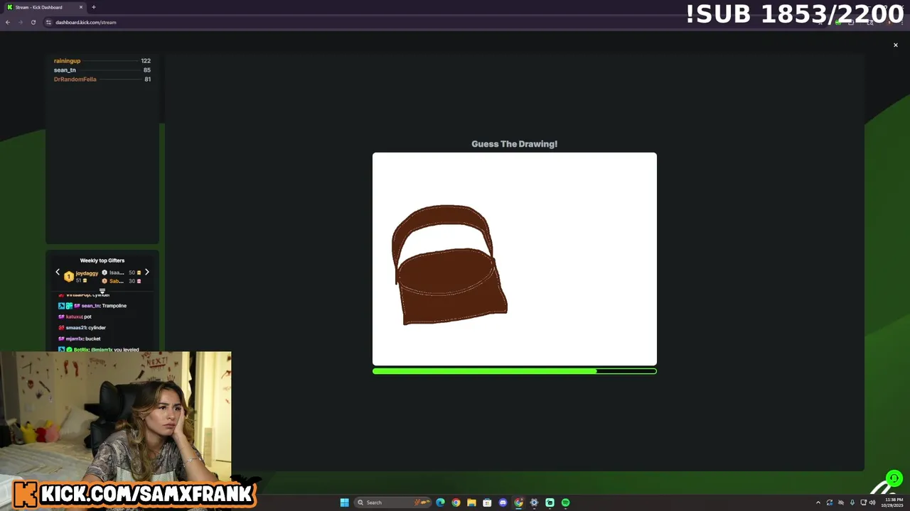Click the green chat bubble at bottom right
This screenshot has height=511, width=910.
[894, 478]
